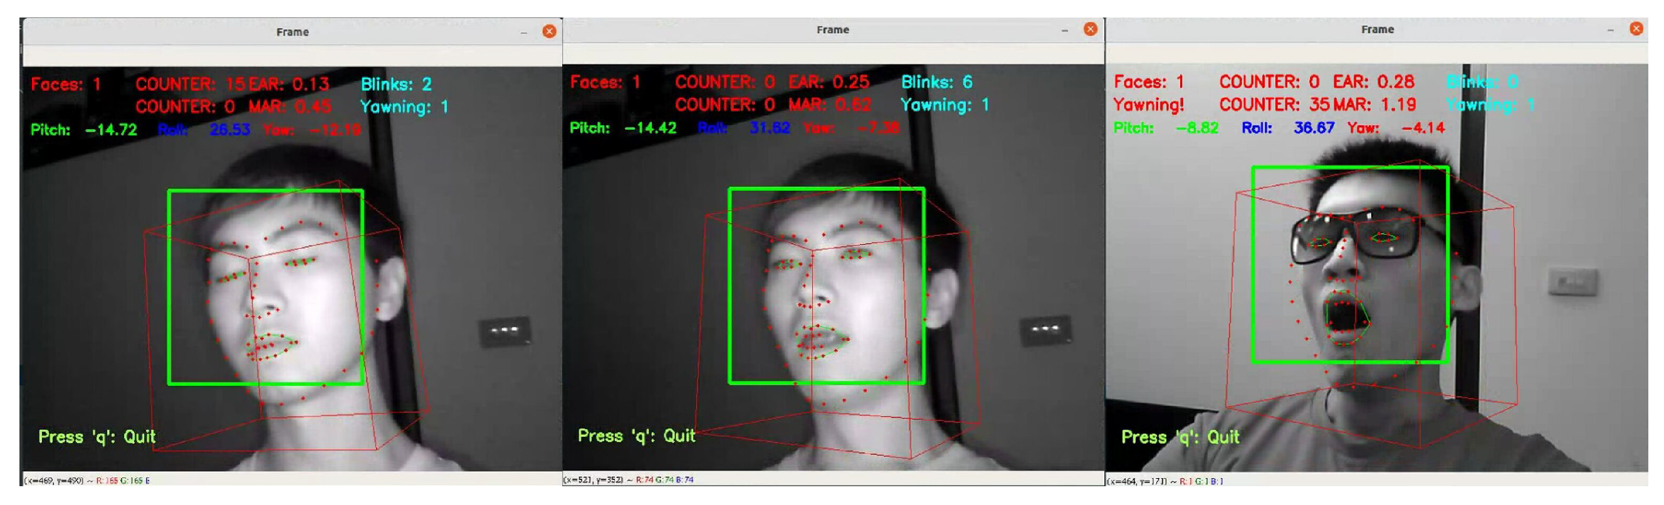This screenshot has width=1664, height=505.
Task: Click the "MAR: 1.19" reading
Action: [1374, 105]
